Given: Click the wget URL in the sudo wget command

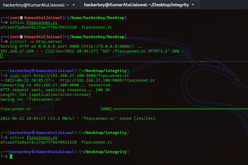Looking at the screenshot, I should click(x=81, y=76).
